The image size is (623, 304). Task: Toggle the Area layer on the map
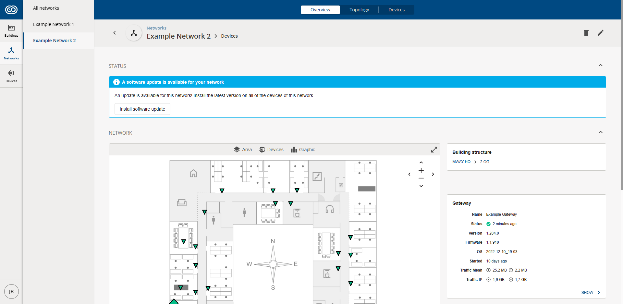243,150
